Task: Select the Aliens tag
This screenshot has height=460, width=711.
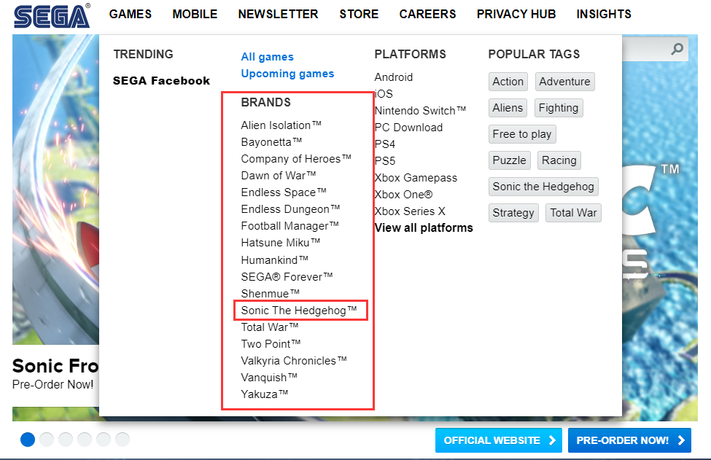Action: (x=508, y=108)
